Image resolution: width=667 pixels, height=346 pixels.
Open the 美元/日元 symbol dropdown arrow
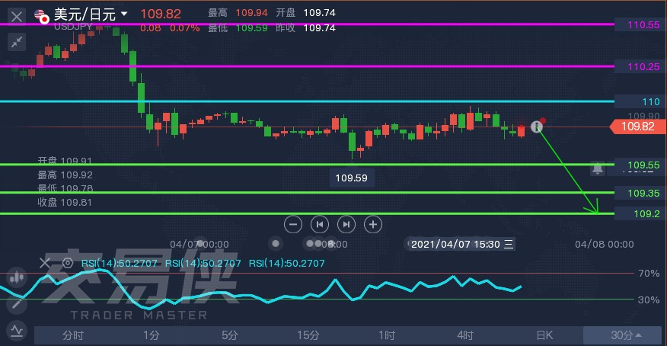tap(124, 14)
